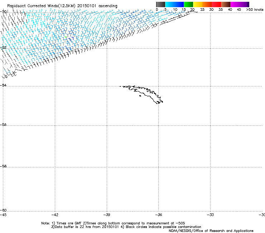Click the -33 longitude axis label

tap(210, 215)
